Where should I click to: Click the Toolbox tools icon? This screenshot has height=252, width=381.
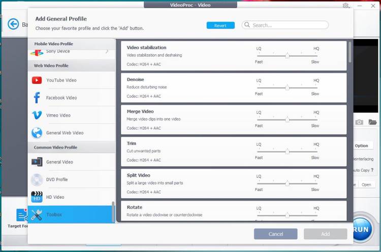[37, 214]
